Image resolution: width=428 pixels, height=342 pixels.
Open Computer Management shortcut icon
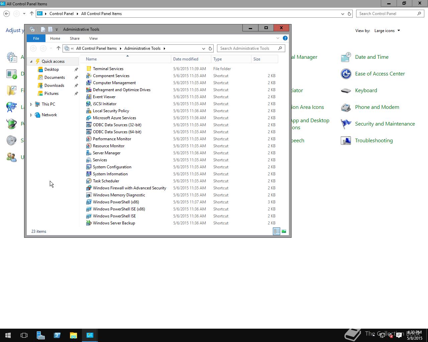[x=89, y=83]
